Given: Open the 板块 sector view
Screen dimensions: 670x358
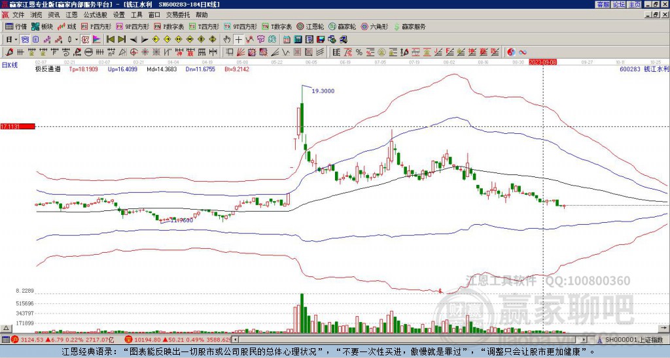Looking at the screenshot, I should pos(43,26).
